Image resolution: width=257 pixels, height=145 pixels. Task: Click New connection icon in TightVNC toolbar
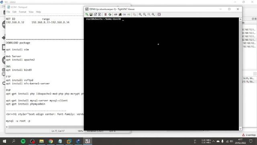pos(87,14)
